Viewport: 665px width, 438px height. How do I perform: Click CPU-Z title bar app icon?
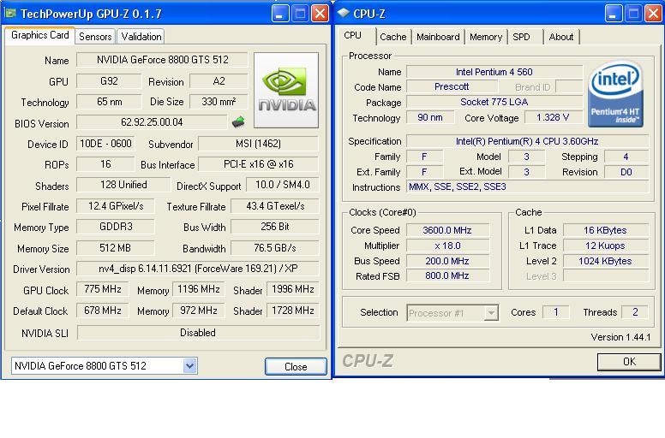(343, 13)
